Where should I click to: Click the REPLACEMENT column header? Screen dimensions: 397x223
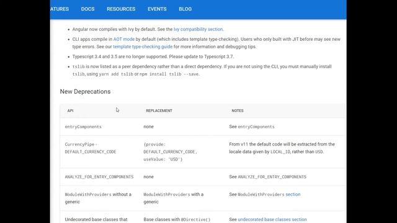pos(159,111)
